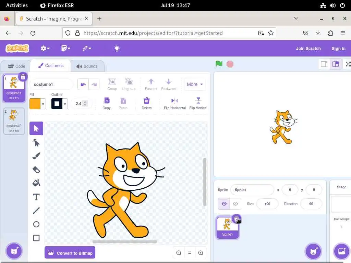Click Join Scratch link

click(x=308, y=49)
